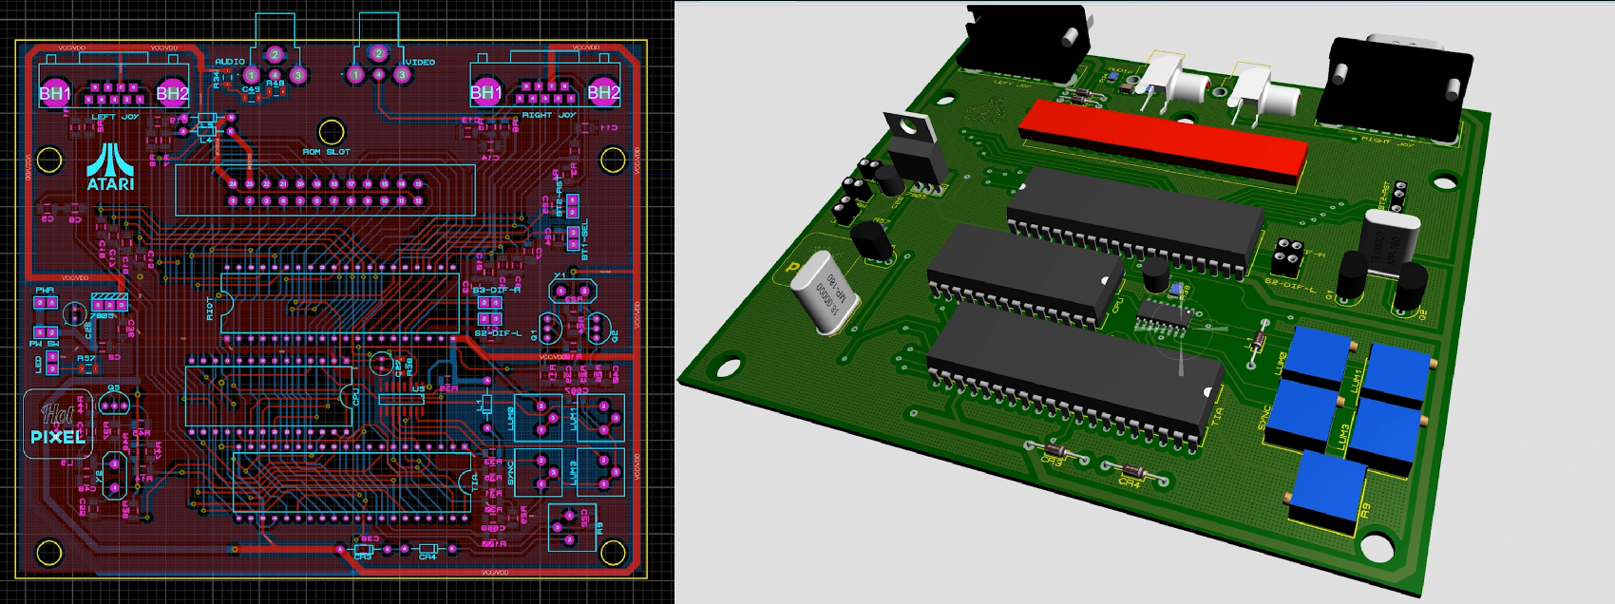This screenshot has width=1615, height=604.
Task: Click the TIA chip designator in layout
Action: (x=476, y=482)
